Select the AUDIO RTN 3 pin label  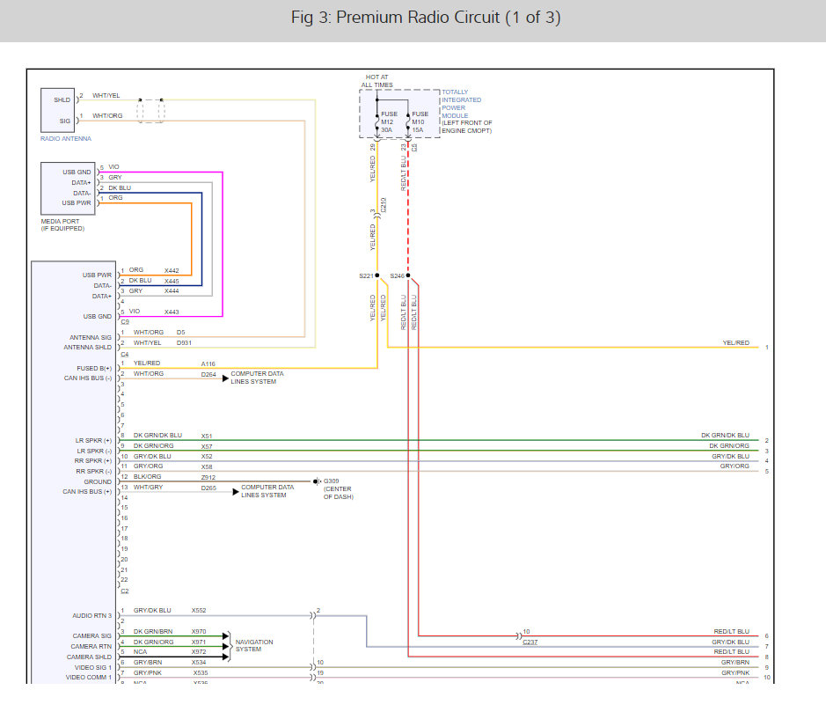92,615
